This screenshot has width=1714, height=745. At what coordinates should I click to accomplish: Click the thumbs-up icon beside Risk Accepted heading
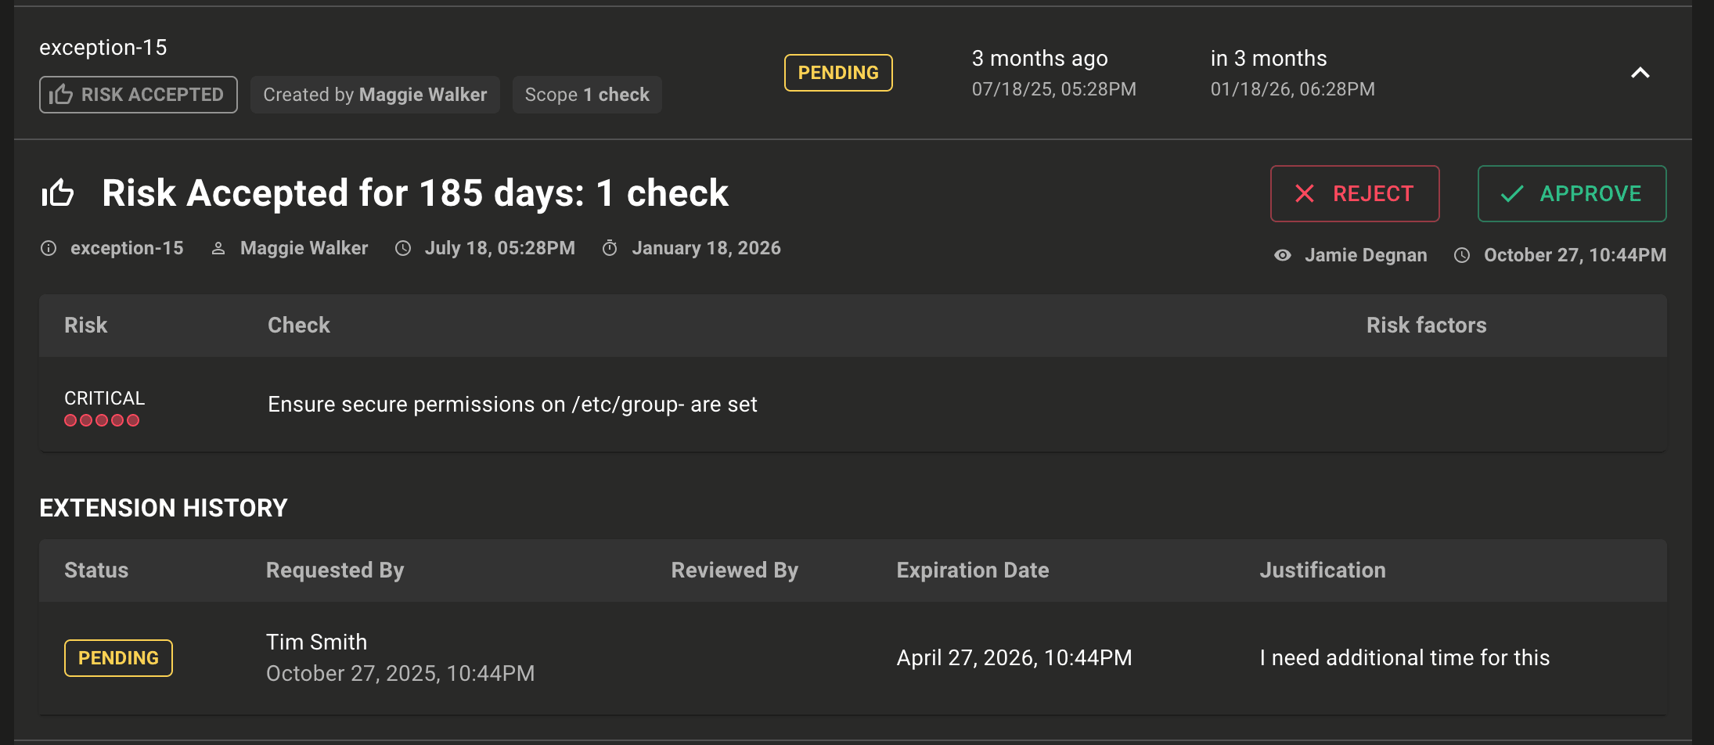pos(58,193)
